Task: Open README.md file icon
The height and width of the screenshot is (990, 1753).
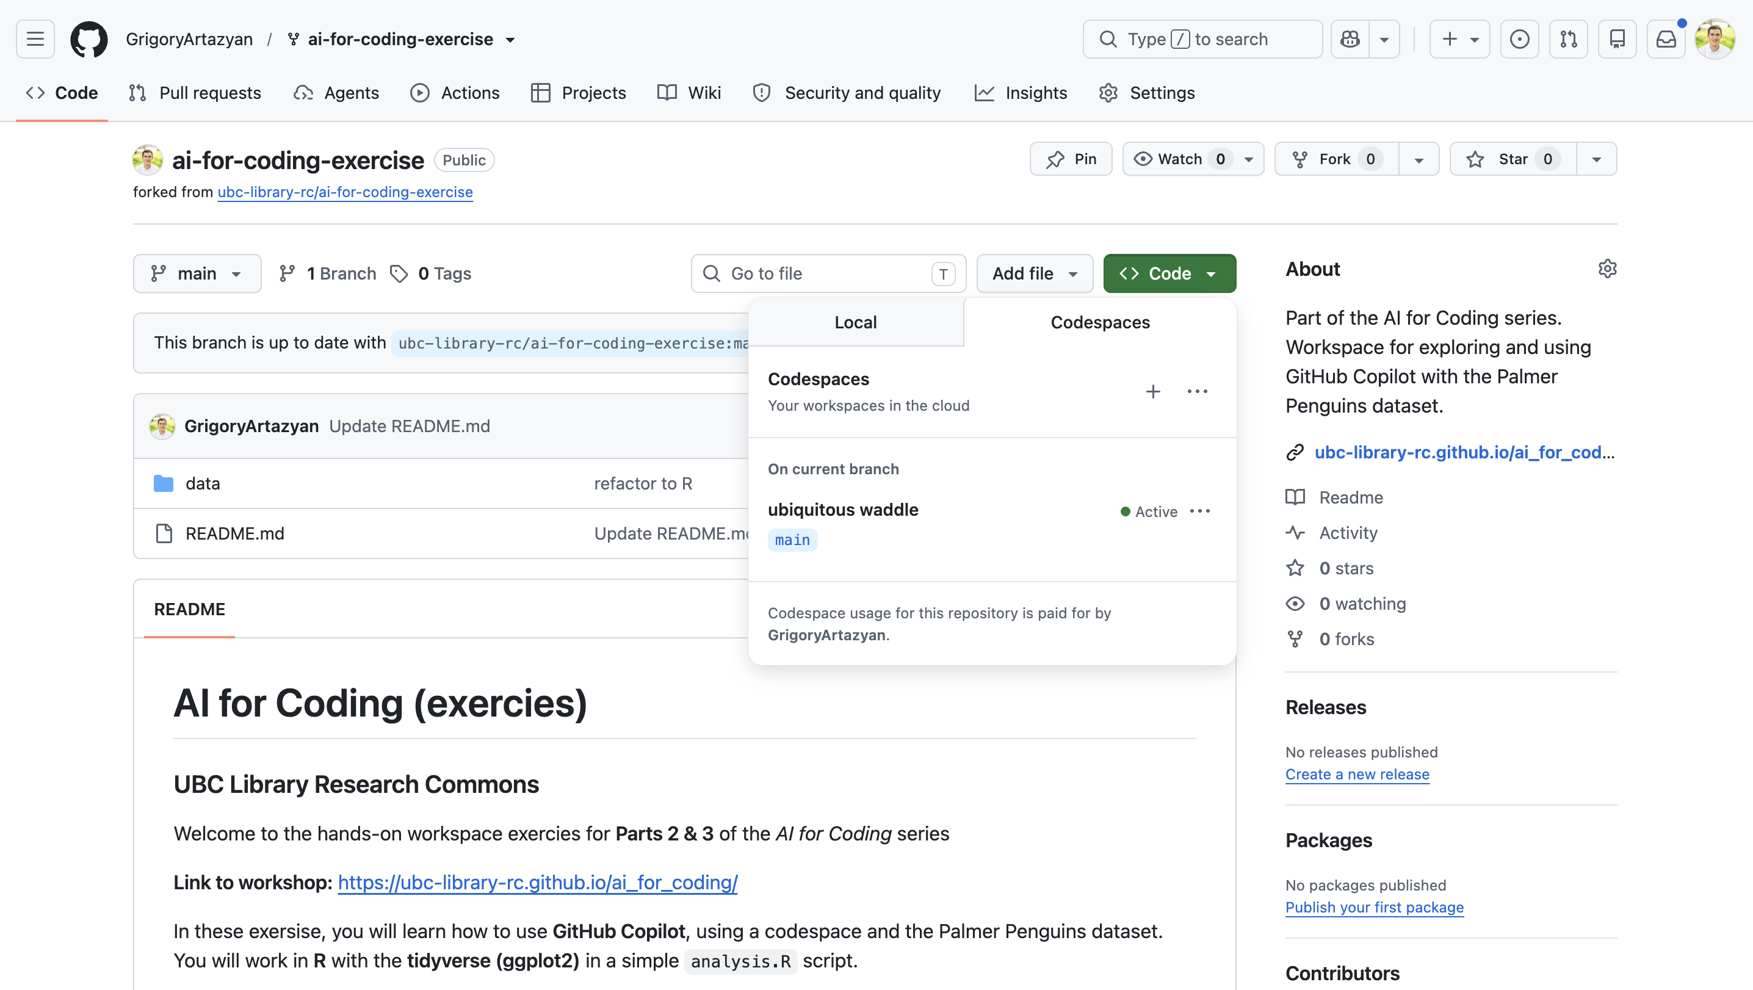Action: 164,533
